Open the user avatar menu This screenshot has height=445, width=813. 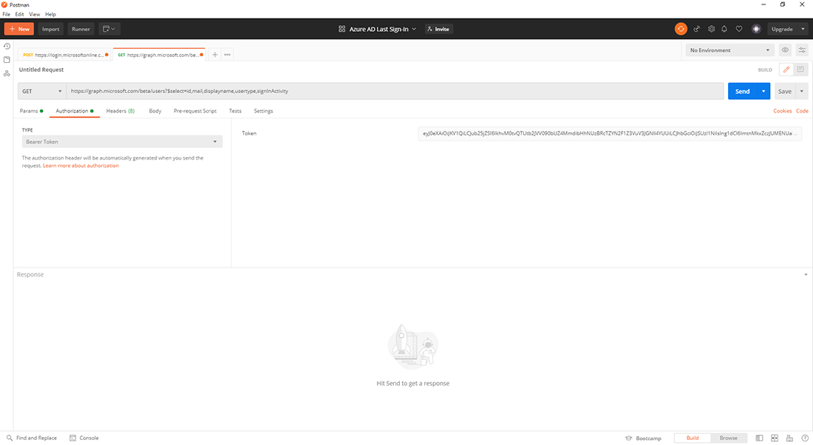pyautogui.click(x=756, y=29)
